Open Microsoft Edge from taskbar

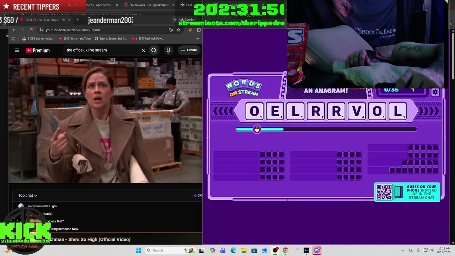pos(233,250)
